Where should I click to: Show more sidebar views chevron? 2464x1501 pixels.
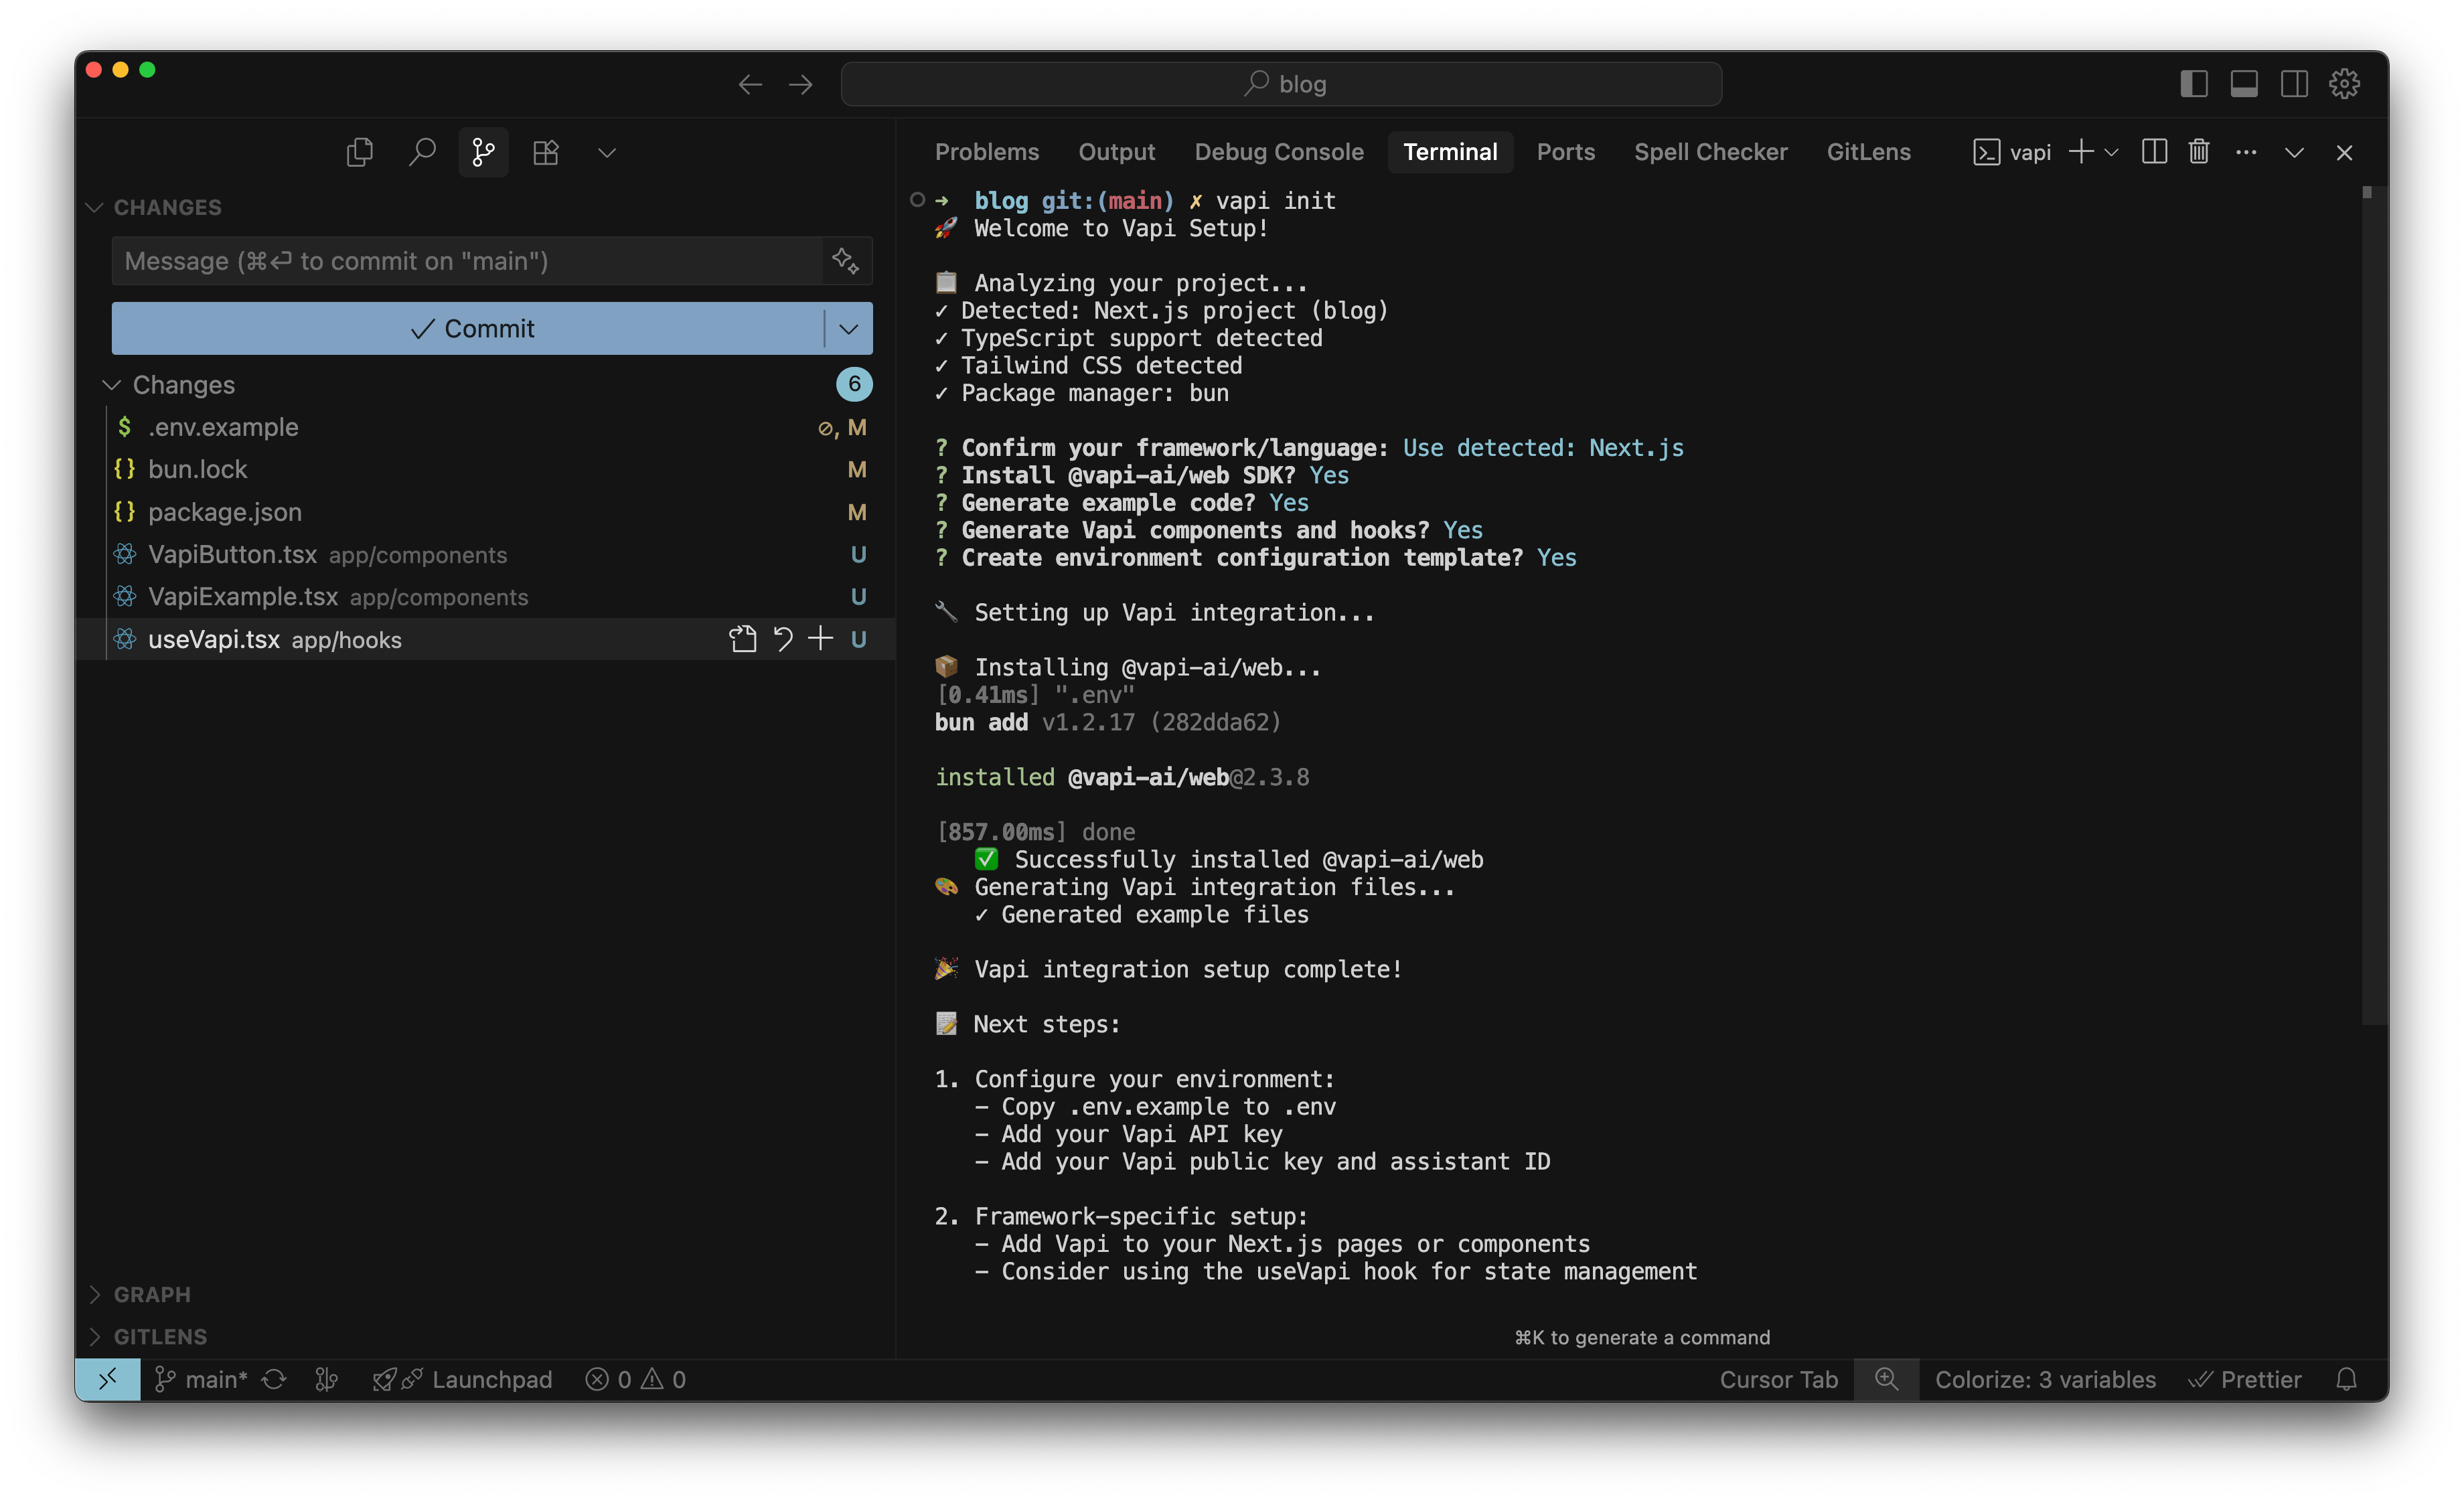[607, 153]
